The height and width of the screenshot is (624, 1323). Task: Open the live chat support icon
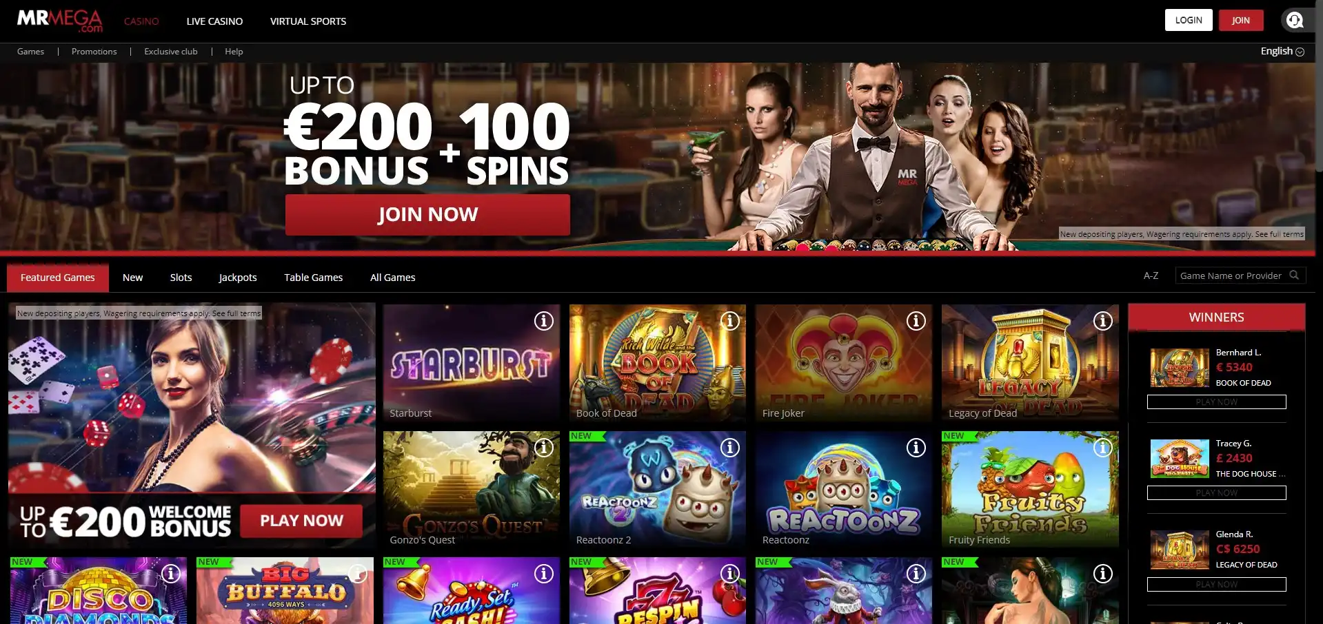1295,20
